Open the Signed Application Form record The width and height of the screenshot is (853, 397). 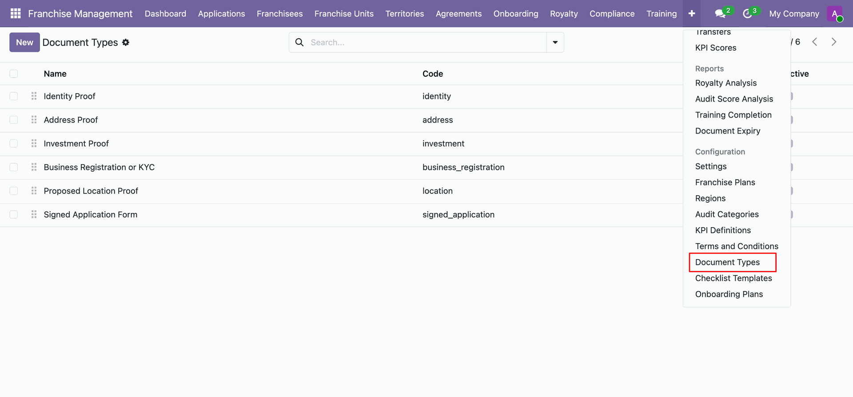(90, 214)
